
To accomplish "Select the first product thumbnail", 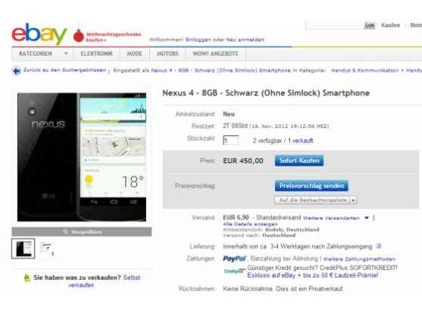I will [x=23, y=249].
